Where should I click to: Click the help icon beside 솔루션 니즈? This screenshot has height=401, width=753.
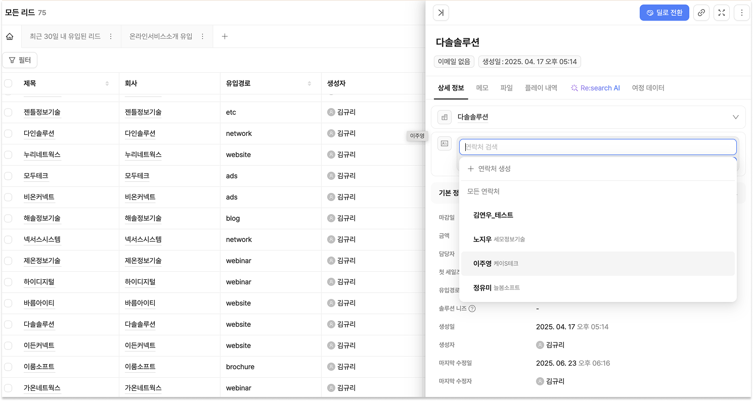click(472, 309)
